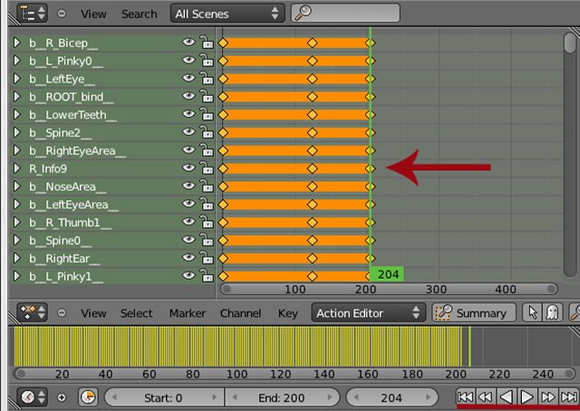Open the All Scenes display mode dropdown

pos(226,14)
